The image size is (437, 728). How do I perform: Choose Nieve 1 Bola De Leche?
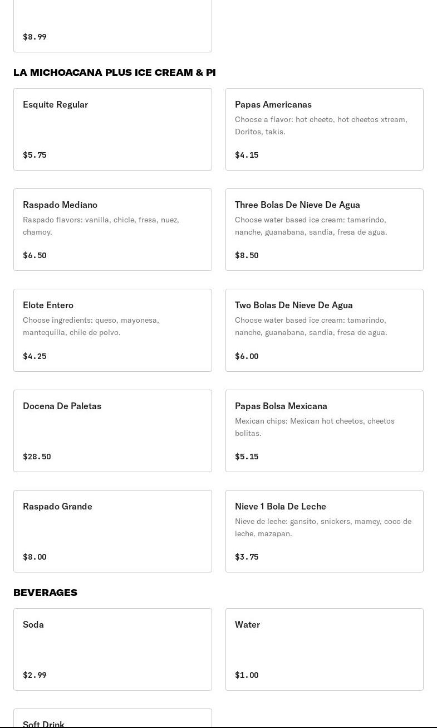pos(324,531)
